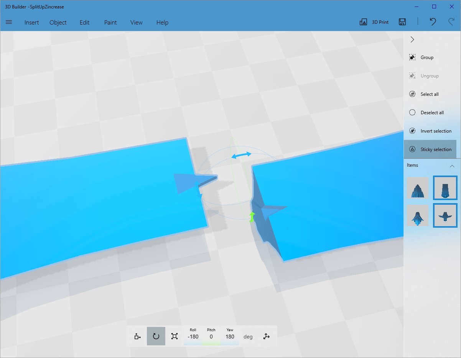The image size is (461, 358).
Task: Open axis-switch options via the arrows icon
Action: coord(266,336)
